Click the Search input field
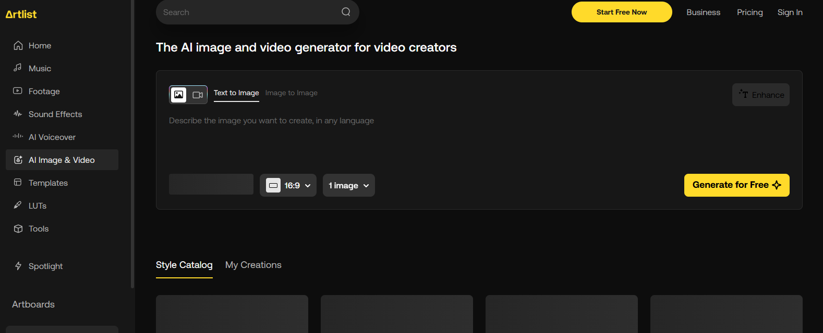 tap(258, 12)
